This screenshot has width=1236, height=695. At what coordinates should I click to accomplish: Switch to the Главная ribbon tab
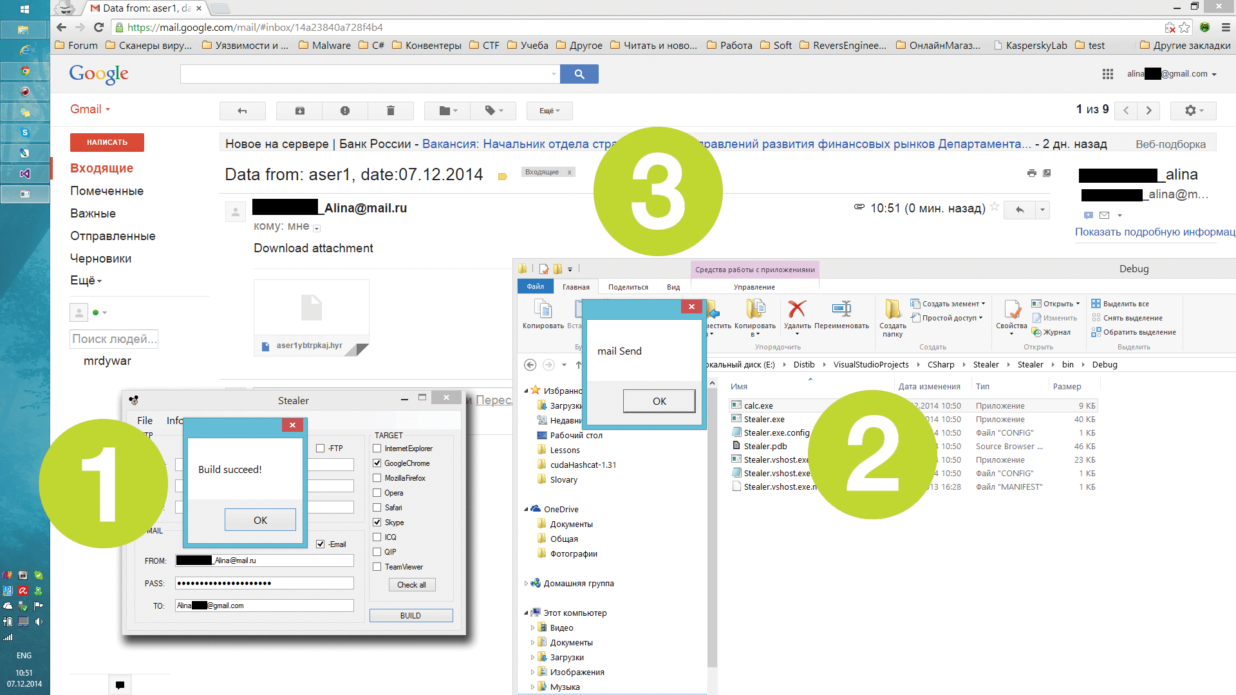pyautogui.click(x=576, y=287)
